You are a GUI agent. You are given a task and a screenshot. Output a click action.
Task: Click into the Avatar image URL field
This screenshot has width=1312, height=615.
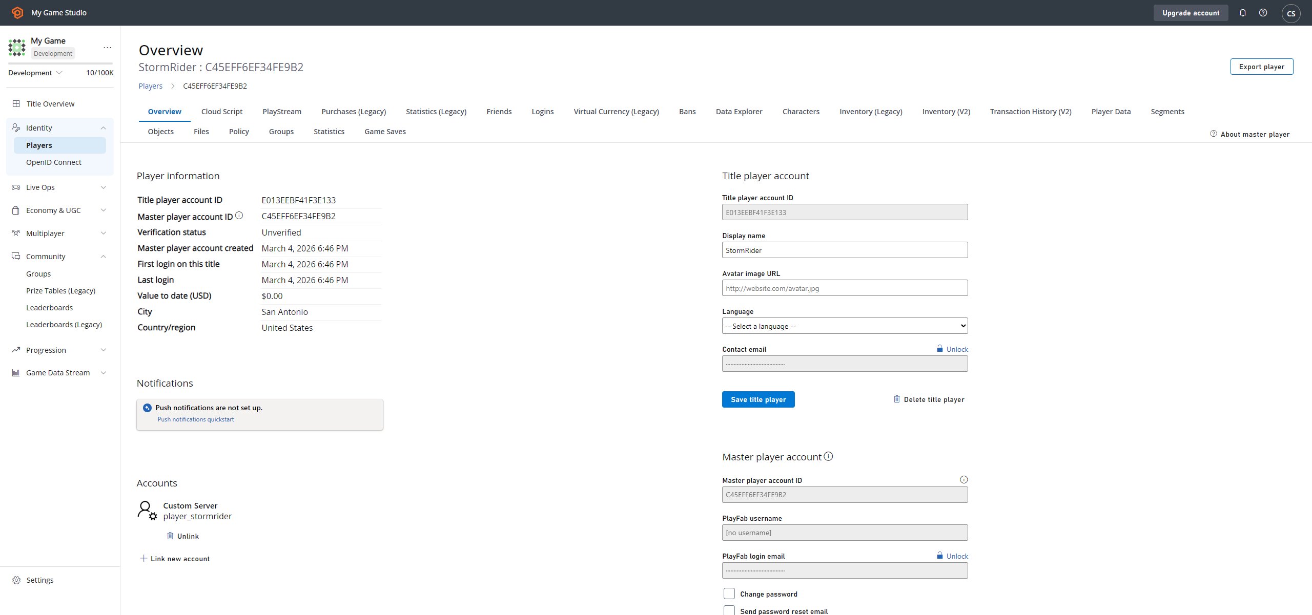845,288
